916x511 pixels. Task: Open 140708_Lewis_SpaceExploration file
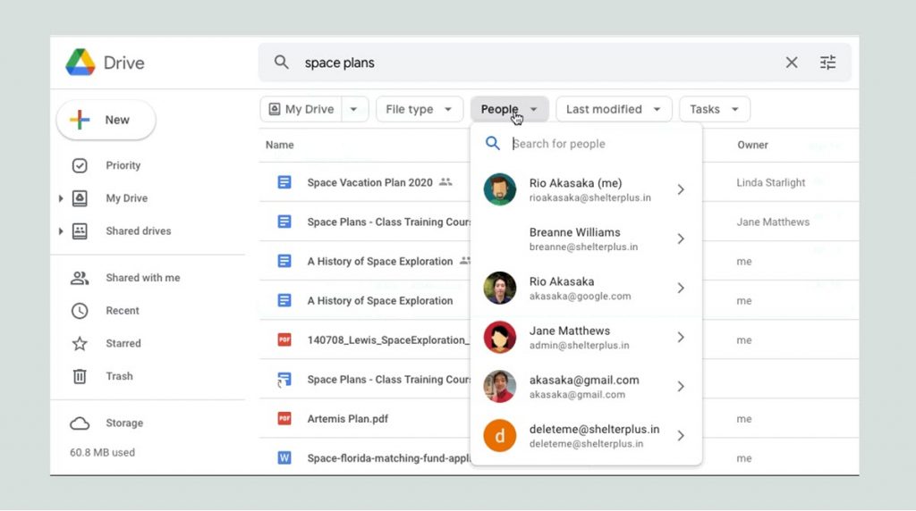click(388, 340)
